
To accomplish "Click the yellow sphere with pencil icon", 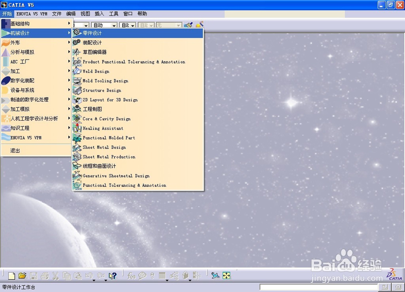I will click(x=200, y=25).
